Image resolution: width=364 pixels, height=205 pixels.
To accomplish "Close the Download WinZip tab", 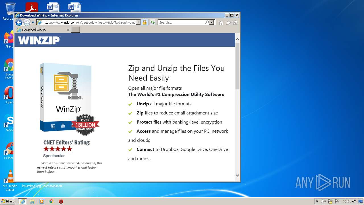I will [68, 30].
